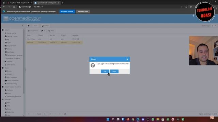This screenshot has width=218, height=122.
Task: Open the Uyarı notification item
Action: (x=8, y=43)
